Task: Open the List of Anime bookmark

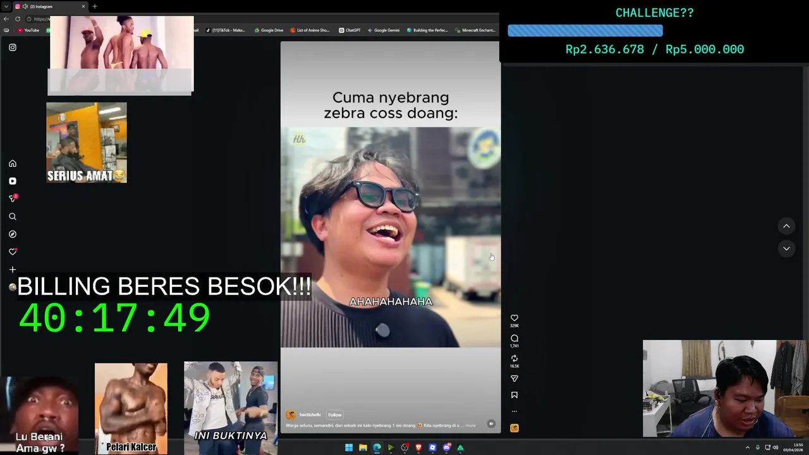Action: pyautogui.click(x=310, y=30)
